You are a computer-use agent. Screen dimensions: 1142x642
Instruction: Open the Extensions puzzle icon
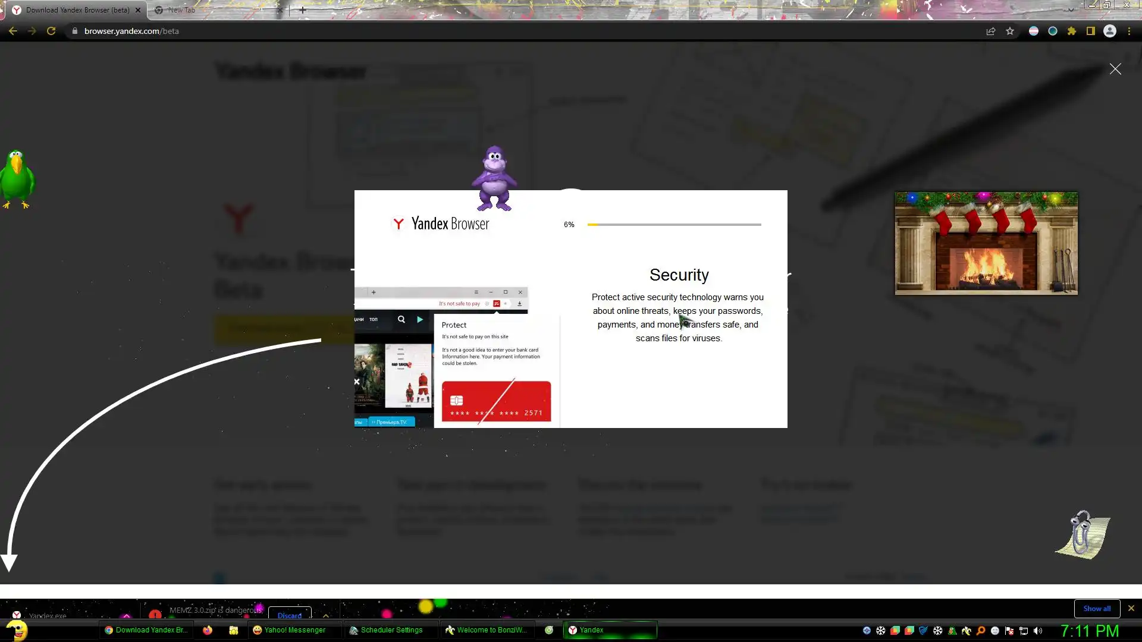[x=1072, y=31]
